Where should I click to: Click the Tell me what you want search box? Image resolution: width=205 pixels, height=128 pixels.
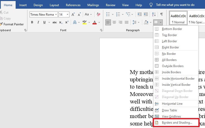(x=175, y=5)
